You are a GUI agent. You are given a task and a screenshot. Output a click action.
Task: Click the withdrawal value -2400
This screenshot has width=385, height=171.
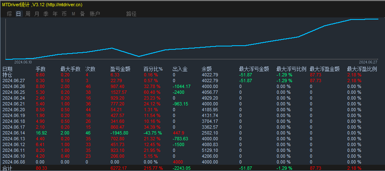click(179, 92)
